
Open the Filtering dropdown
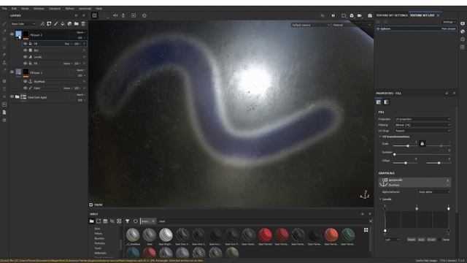click(x=422, y=125)
